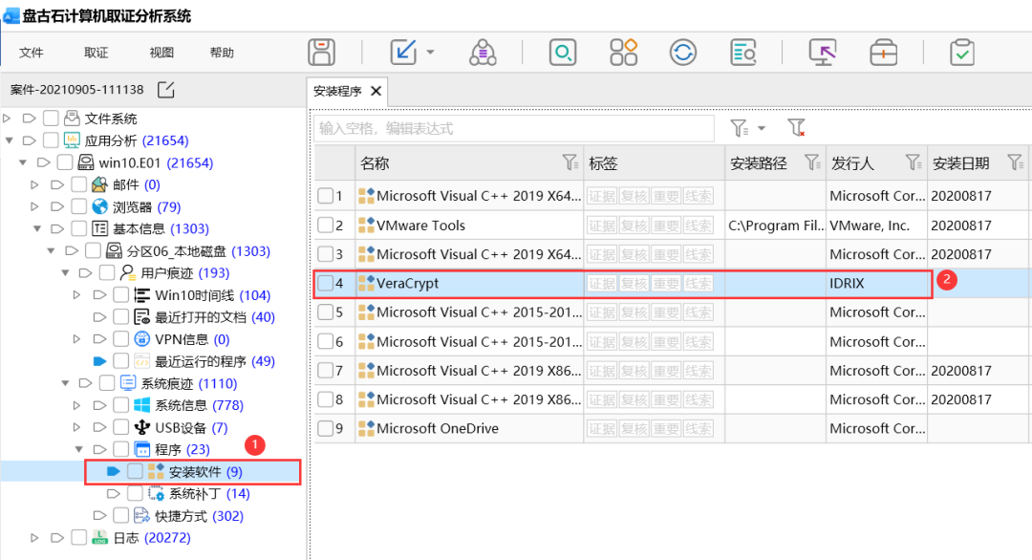
Task: Click 复核 tag button in VMware Tools row
Action: click(634, 226)
